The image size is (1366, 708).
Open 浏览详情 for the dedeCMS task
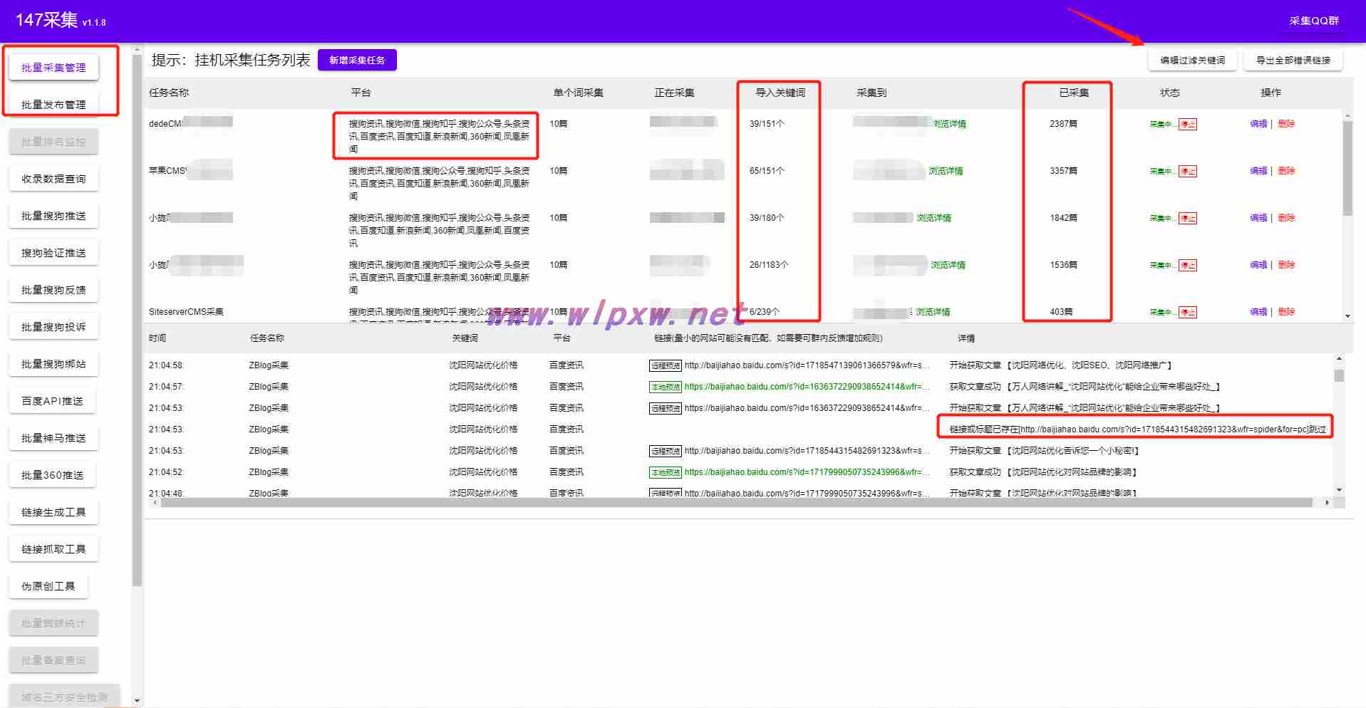pos(950,124)
